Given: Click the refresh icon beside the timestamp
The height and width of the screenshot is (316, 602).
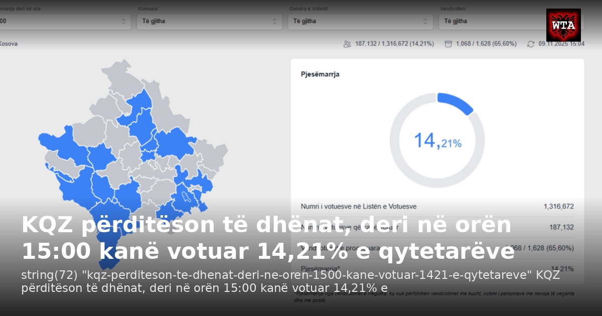Looking at the screenshot, I should (x=532, y=44).
